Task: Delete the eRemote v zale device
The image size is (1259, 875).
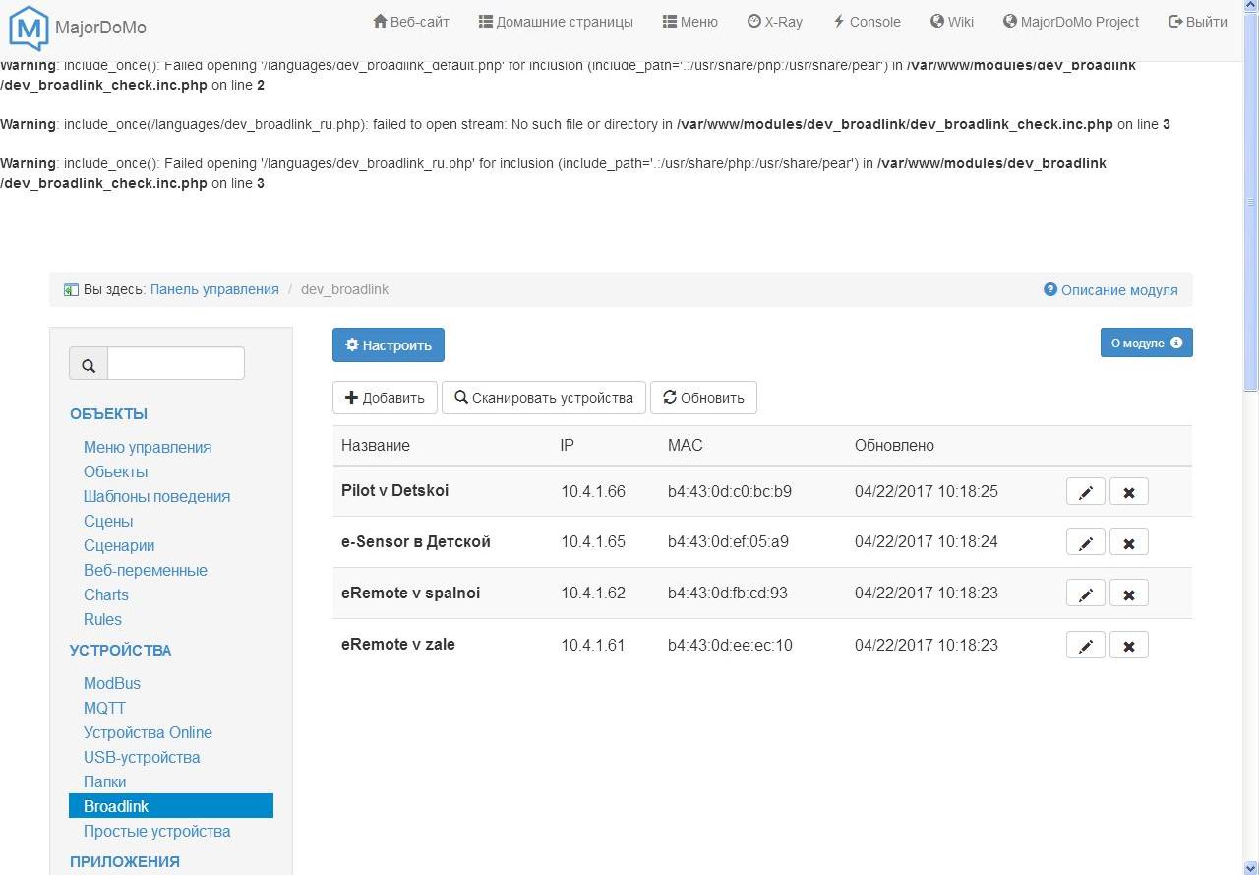Action: point(1128,646)
